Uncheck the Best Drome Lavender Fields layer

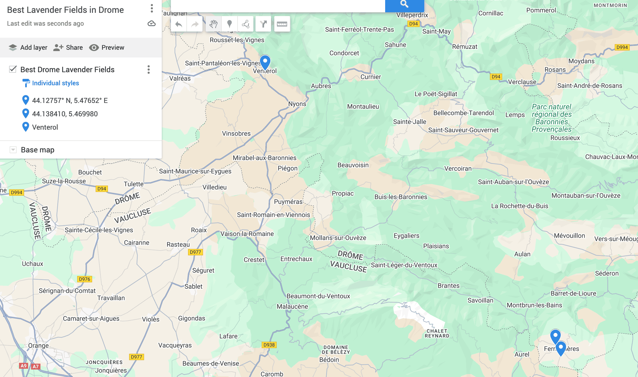pos(13,69)
